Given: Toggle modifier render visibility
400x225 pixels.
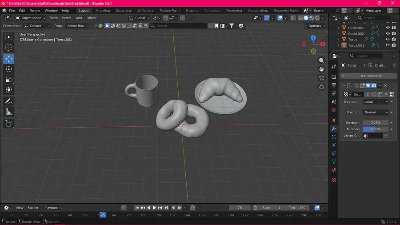Looking at the screenshot, I should [374, 85].
